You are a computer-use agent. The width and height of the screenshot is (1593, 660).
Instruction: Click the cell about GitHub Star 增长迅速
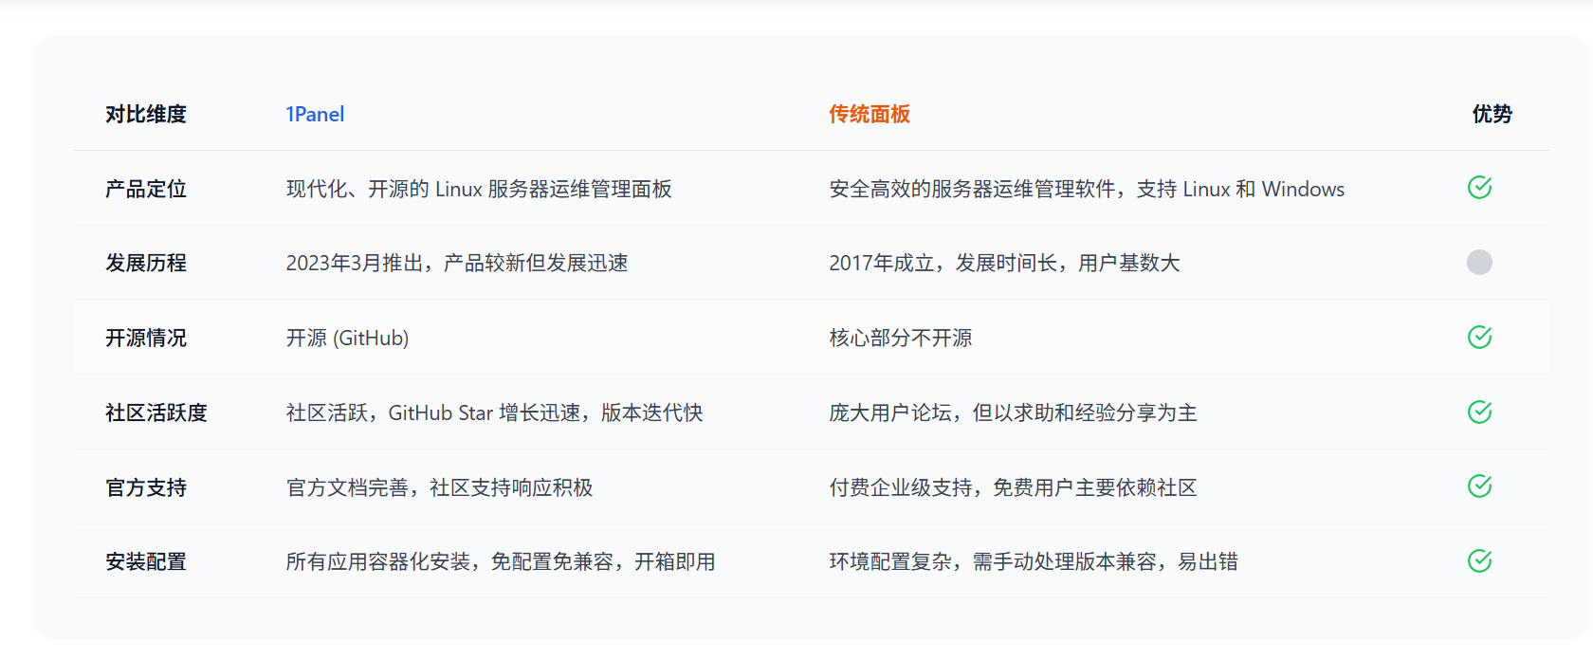[x=494, y=412]
